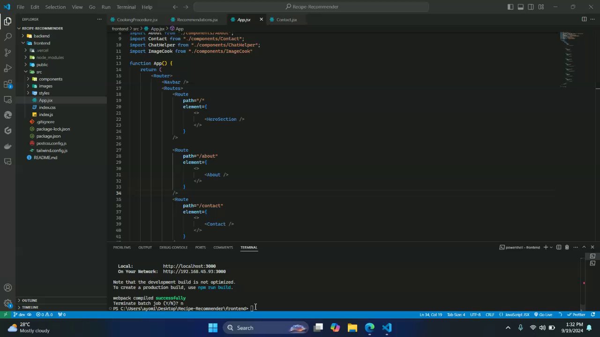Image resolution: width=600 pixels, height=337 pixels.
Task: Open the new terminal profile dropdown arrow
Action: 551,247
